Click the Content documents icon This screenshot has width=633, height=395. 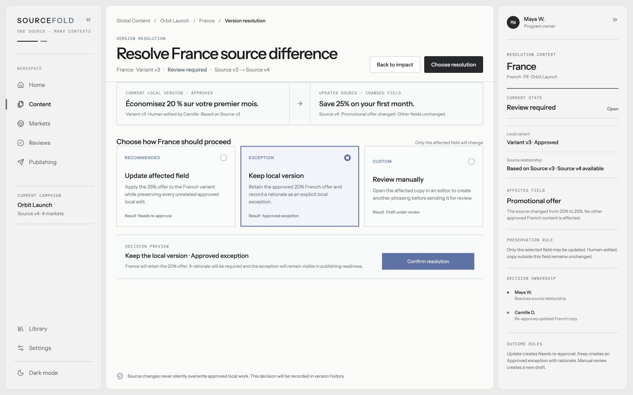pos(21,104)
